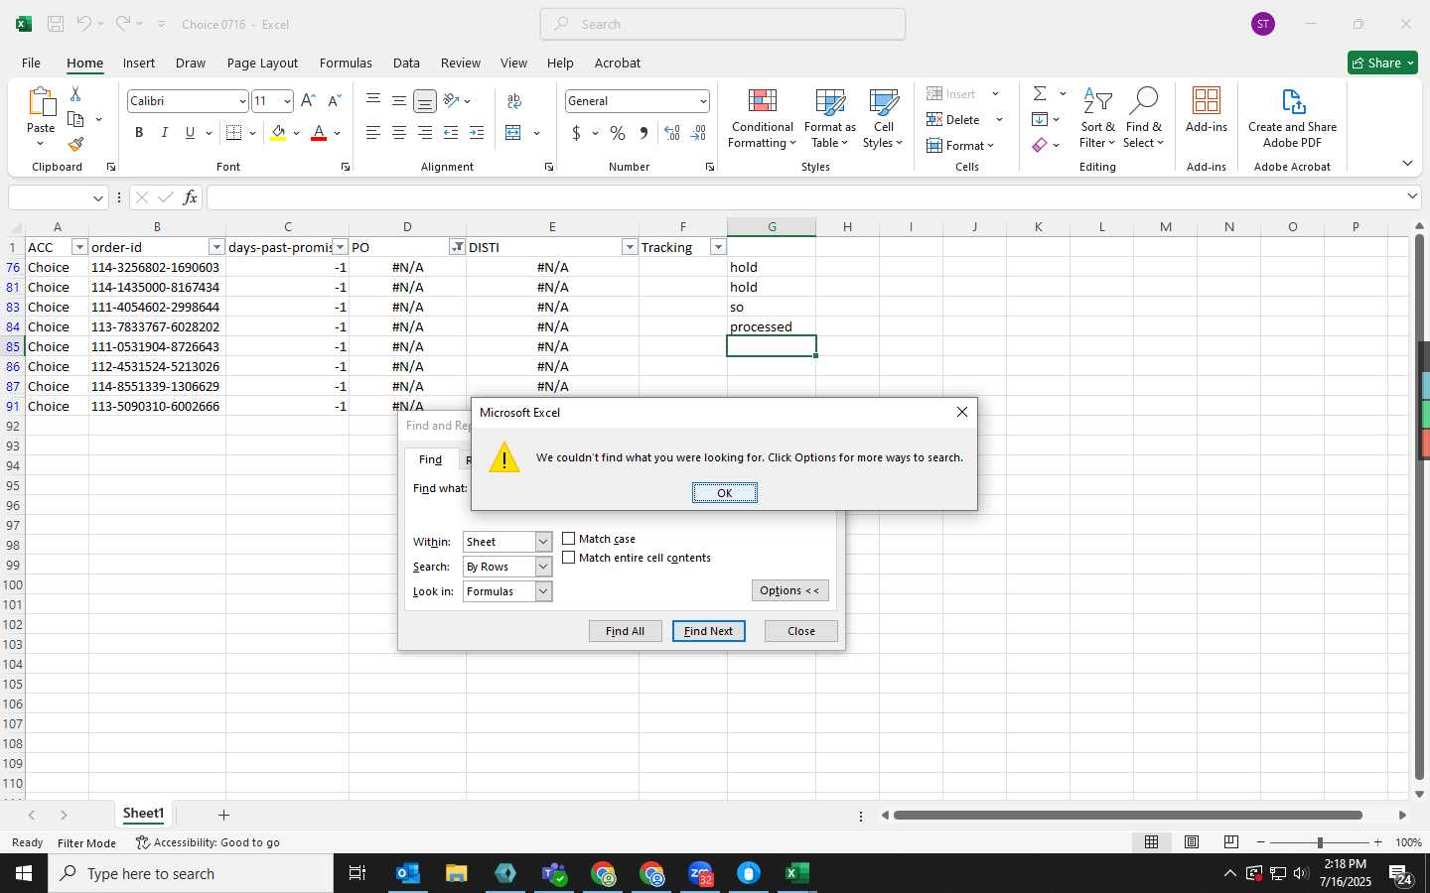This screenshot has height=893, width=1430.
Task: Apply comma style number format
Action: [643, 133]
